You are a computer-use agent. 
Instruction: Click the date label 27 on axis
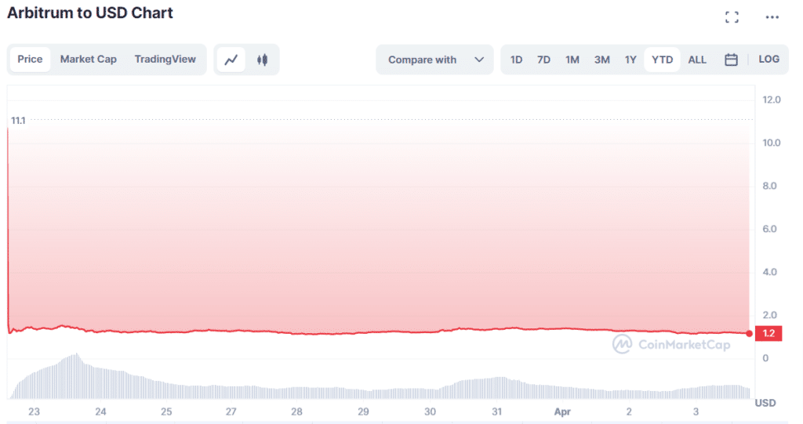pyautogui.click(x=231, y=411)
